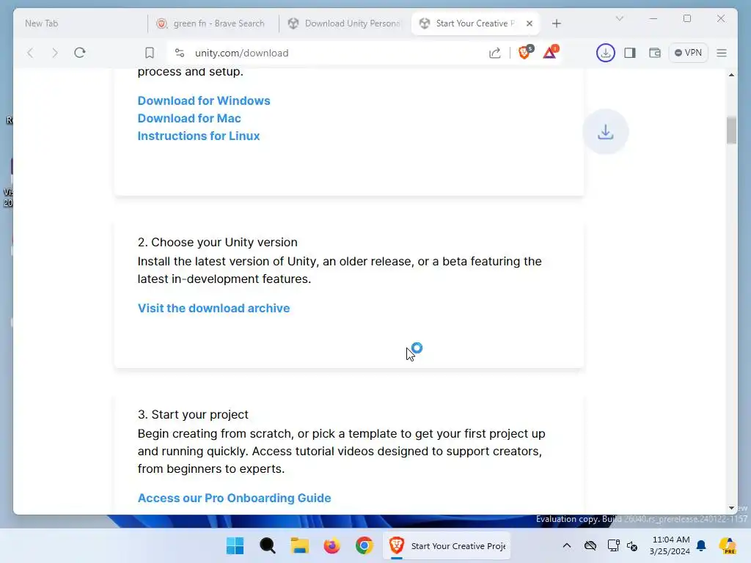
Task: Open the clock showing 11:04 AM
Action: pyautogui.click(x=670, y=545)
